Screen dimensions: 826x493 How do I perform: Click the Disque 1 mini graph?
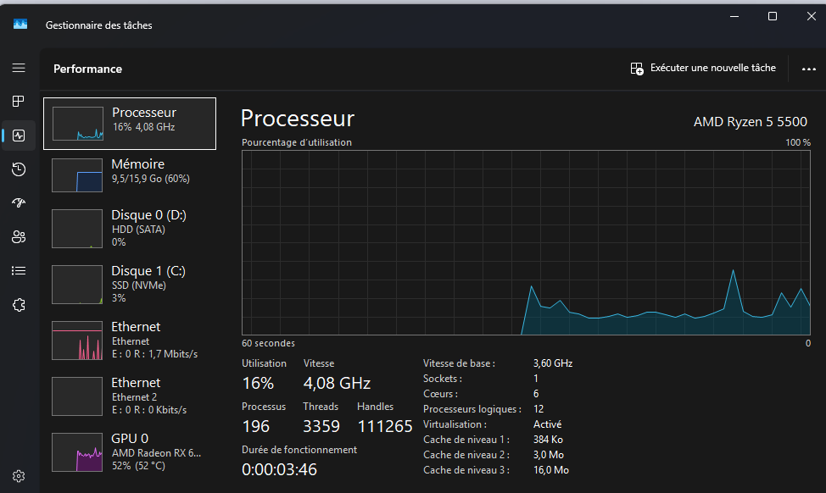tap(77, 285)
